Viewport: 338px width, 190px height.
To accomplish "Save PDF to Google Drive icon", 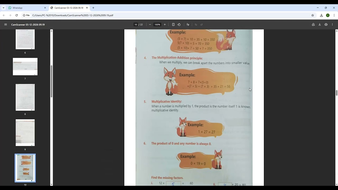I will point(313,25).
